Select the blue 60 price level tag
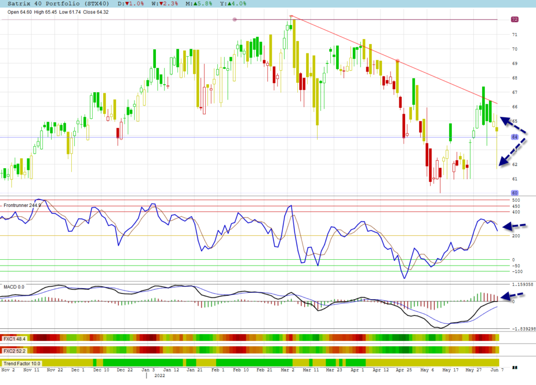This screenshot has height=385, width=536. [515, 193]
